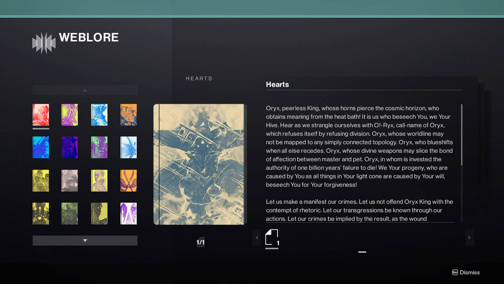Select the dark purple lore entry, second row
The height and width of the screenshot is (284, 504).
(x=69, y=147)
